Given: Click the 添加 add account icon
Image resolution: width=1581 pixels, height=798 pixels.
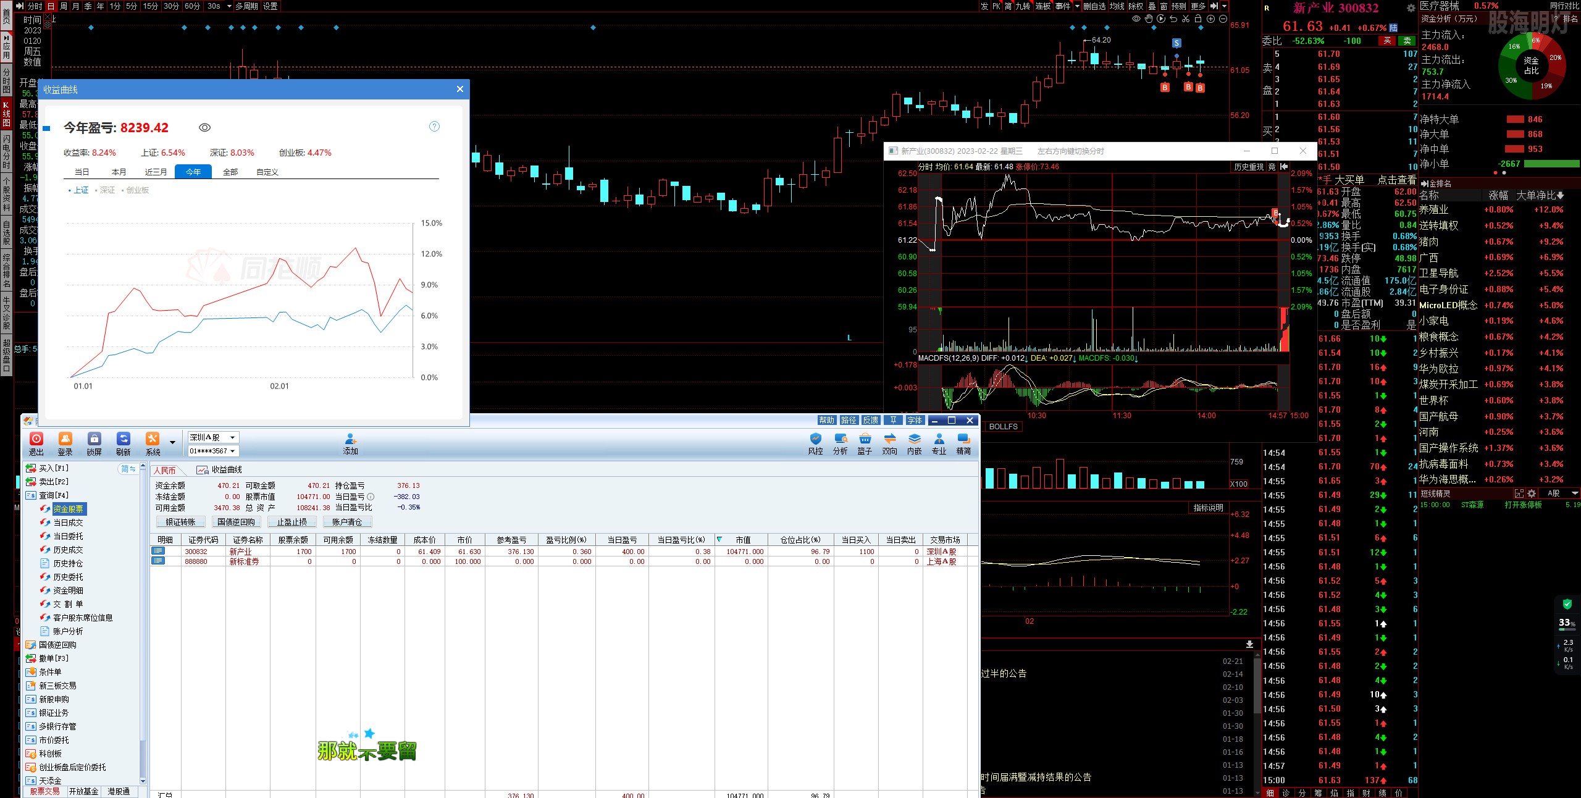Looking at the screenshot, I should [350, 443].
